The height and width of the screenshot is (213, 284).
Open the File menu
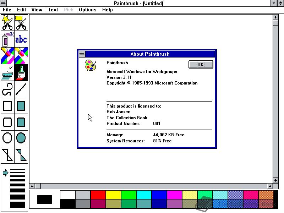pos(7,10)
